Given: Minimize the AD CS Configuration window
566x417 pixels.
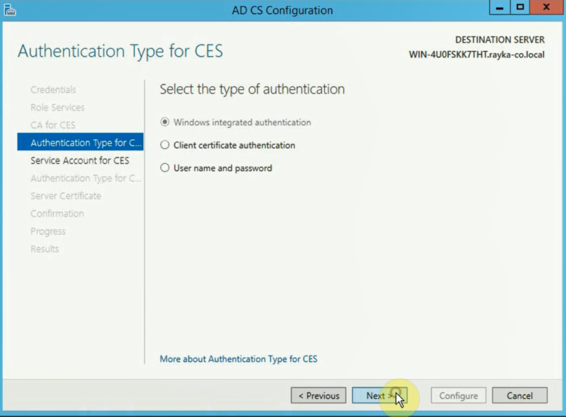Looking at the screenshot, I should click(500, 7).
